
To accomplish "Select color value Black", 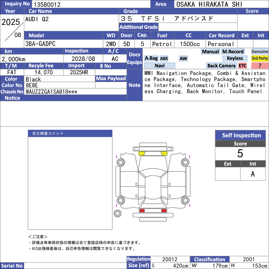I will tap(33, 79).
